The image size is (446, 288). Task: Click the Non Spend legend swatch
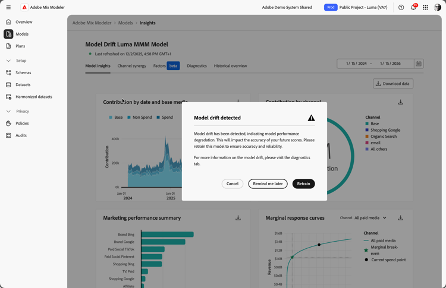point(129,118)
